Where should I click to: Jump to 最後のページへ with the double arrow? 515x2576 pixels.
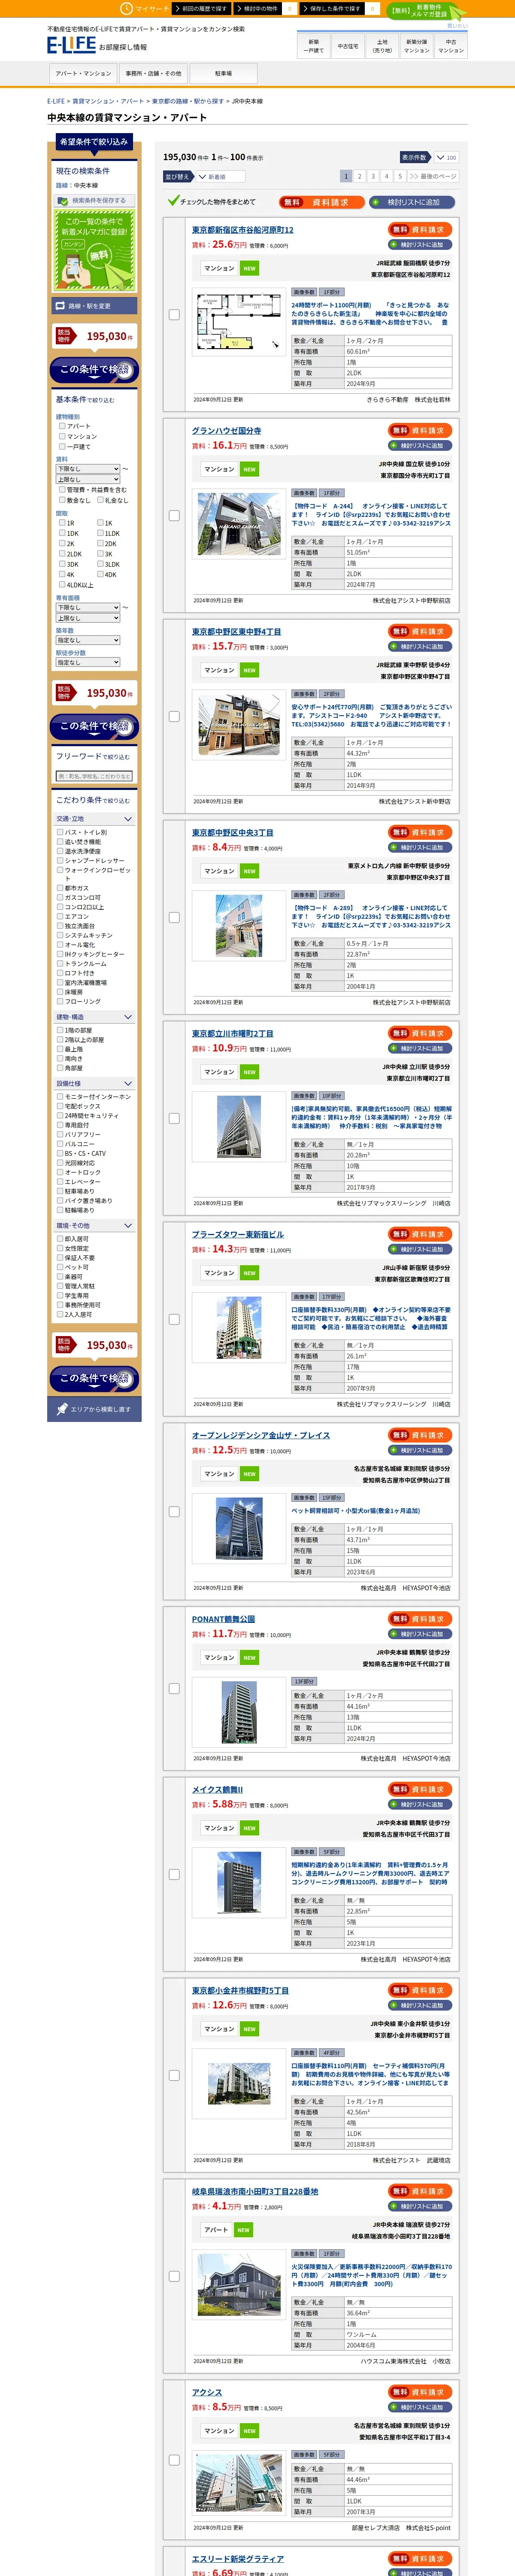pos(432,176)
